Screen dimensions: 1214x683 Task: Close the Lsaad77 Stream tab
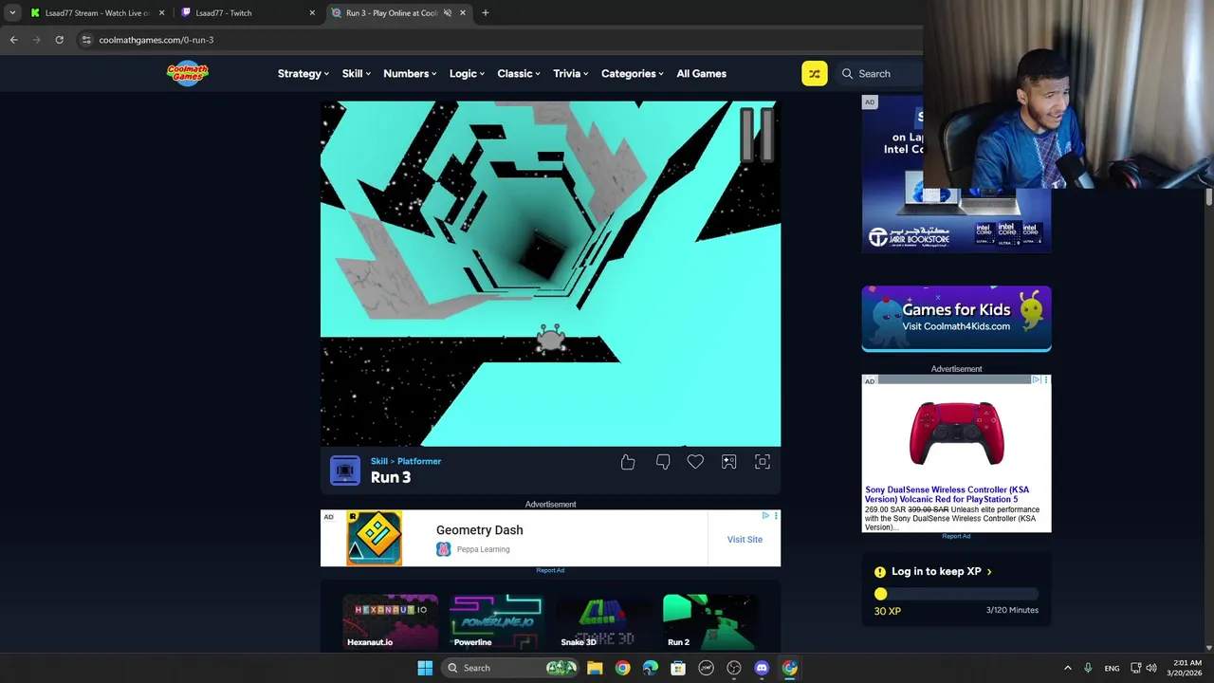[161, 13]
